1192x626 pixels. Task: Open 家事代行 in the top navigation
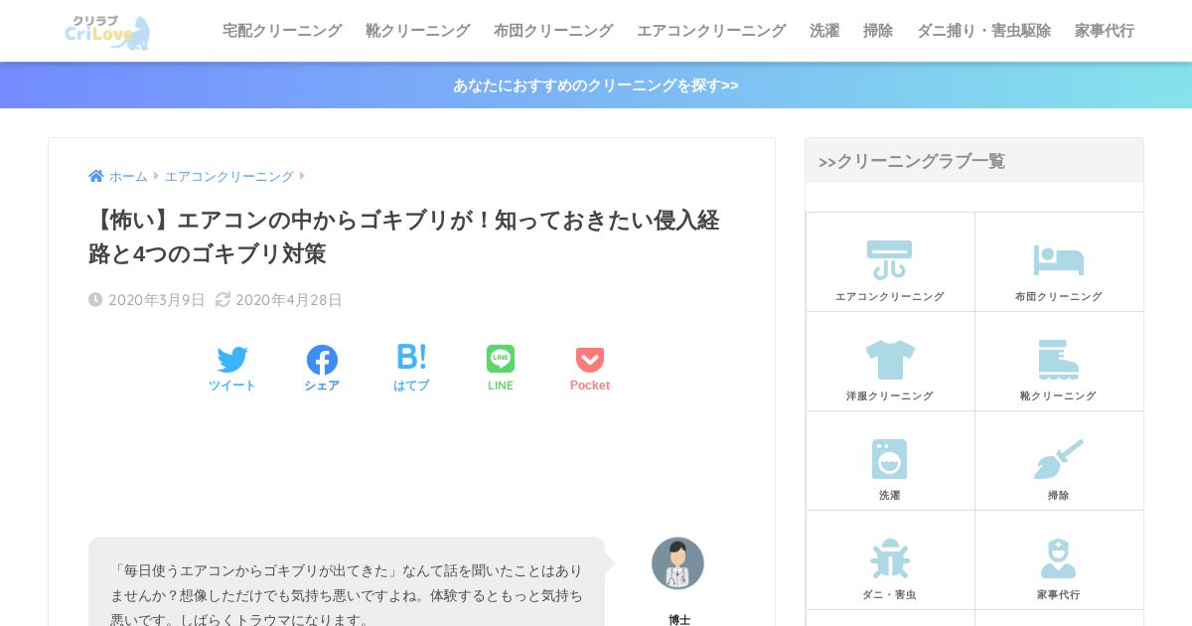click(x=1105, y=31)
